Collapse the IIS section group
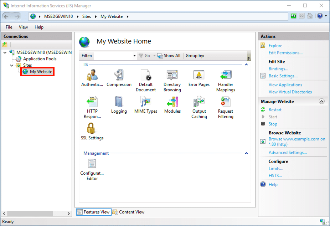330x226 pixels. pos(246,65)
